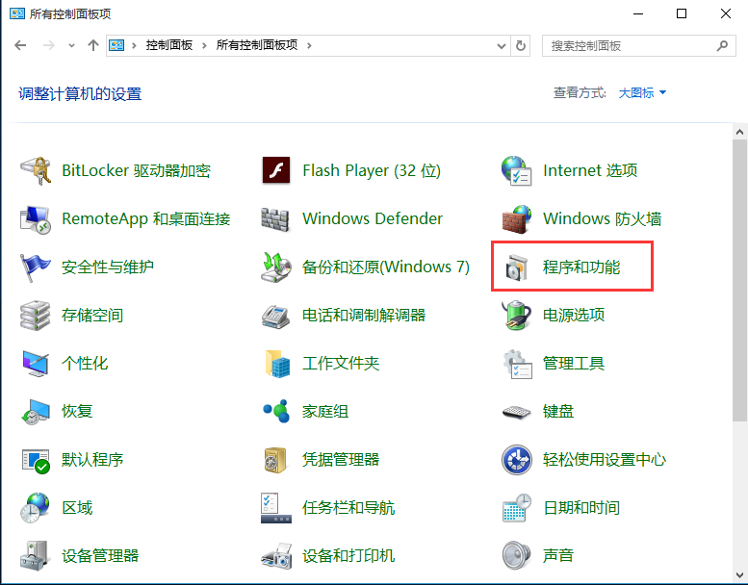Open the 备份和还原 backup icon
The height and width of the screenshot is (585, 748).
pos(276,267)
